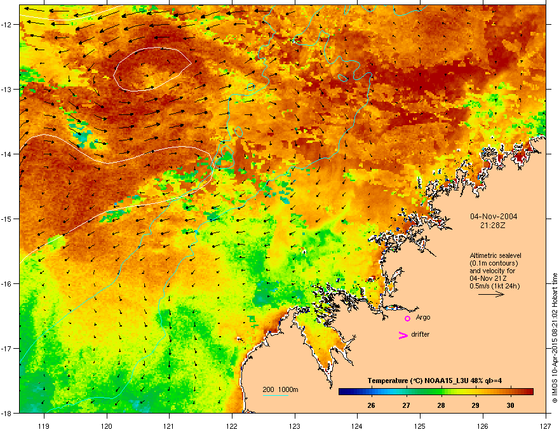559x432 pixels.
Task: Click longitude axis label 124
Action: (357, 426)
